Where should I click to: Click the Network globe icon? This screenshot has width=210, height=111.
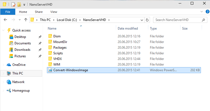click(x=9, y=82)
